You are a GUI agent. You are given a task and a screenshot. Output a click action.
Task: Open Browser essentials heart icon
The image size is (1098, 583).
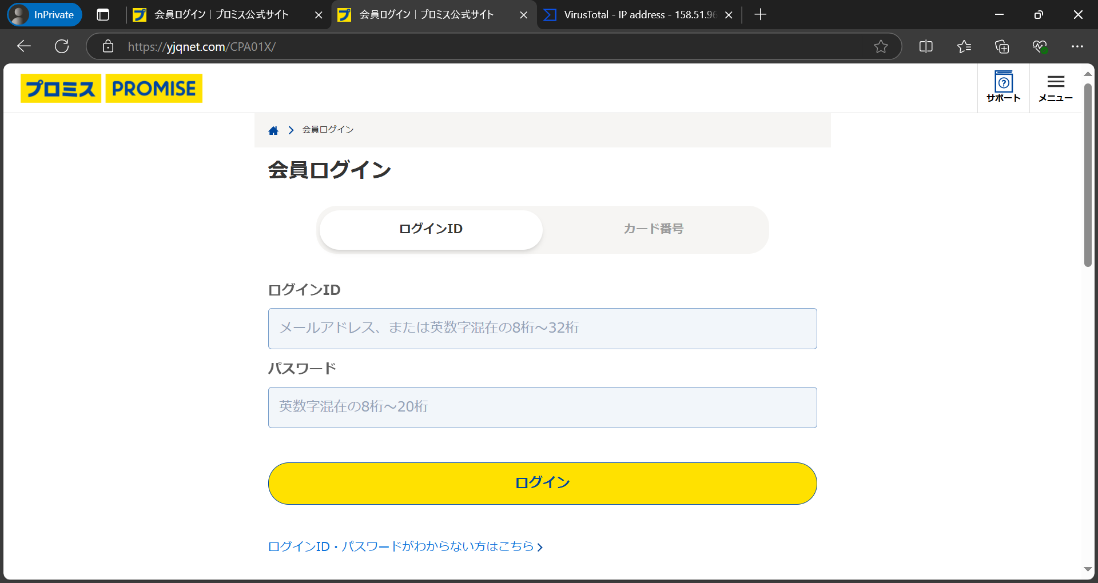[1040, 46]
